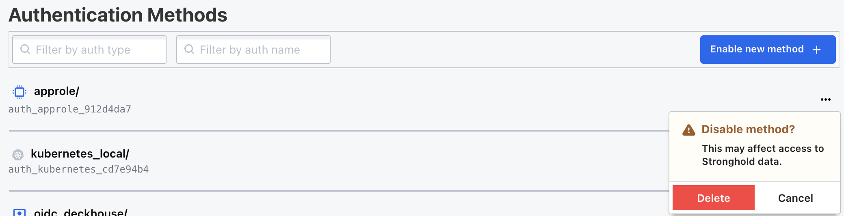The width and height of the screenshot is (844, 216).
Task: Click the auth_approle_912d4da7 accessor text
Action: 70,109
